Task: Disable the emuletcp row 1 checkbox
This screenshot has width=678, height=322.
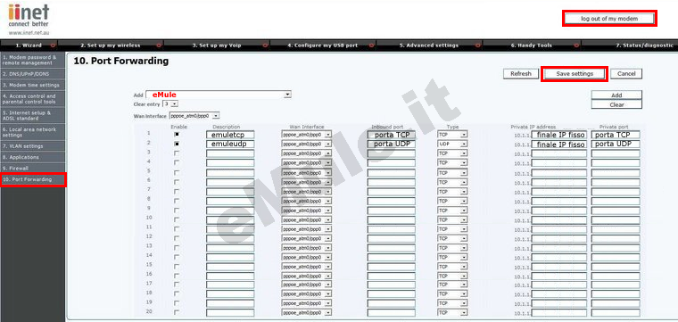Action: (x=177, y=135)
